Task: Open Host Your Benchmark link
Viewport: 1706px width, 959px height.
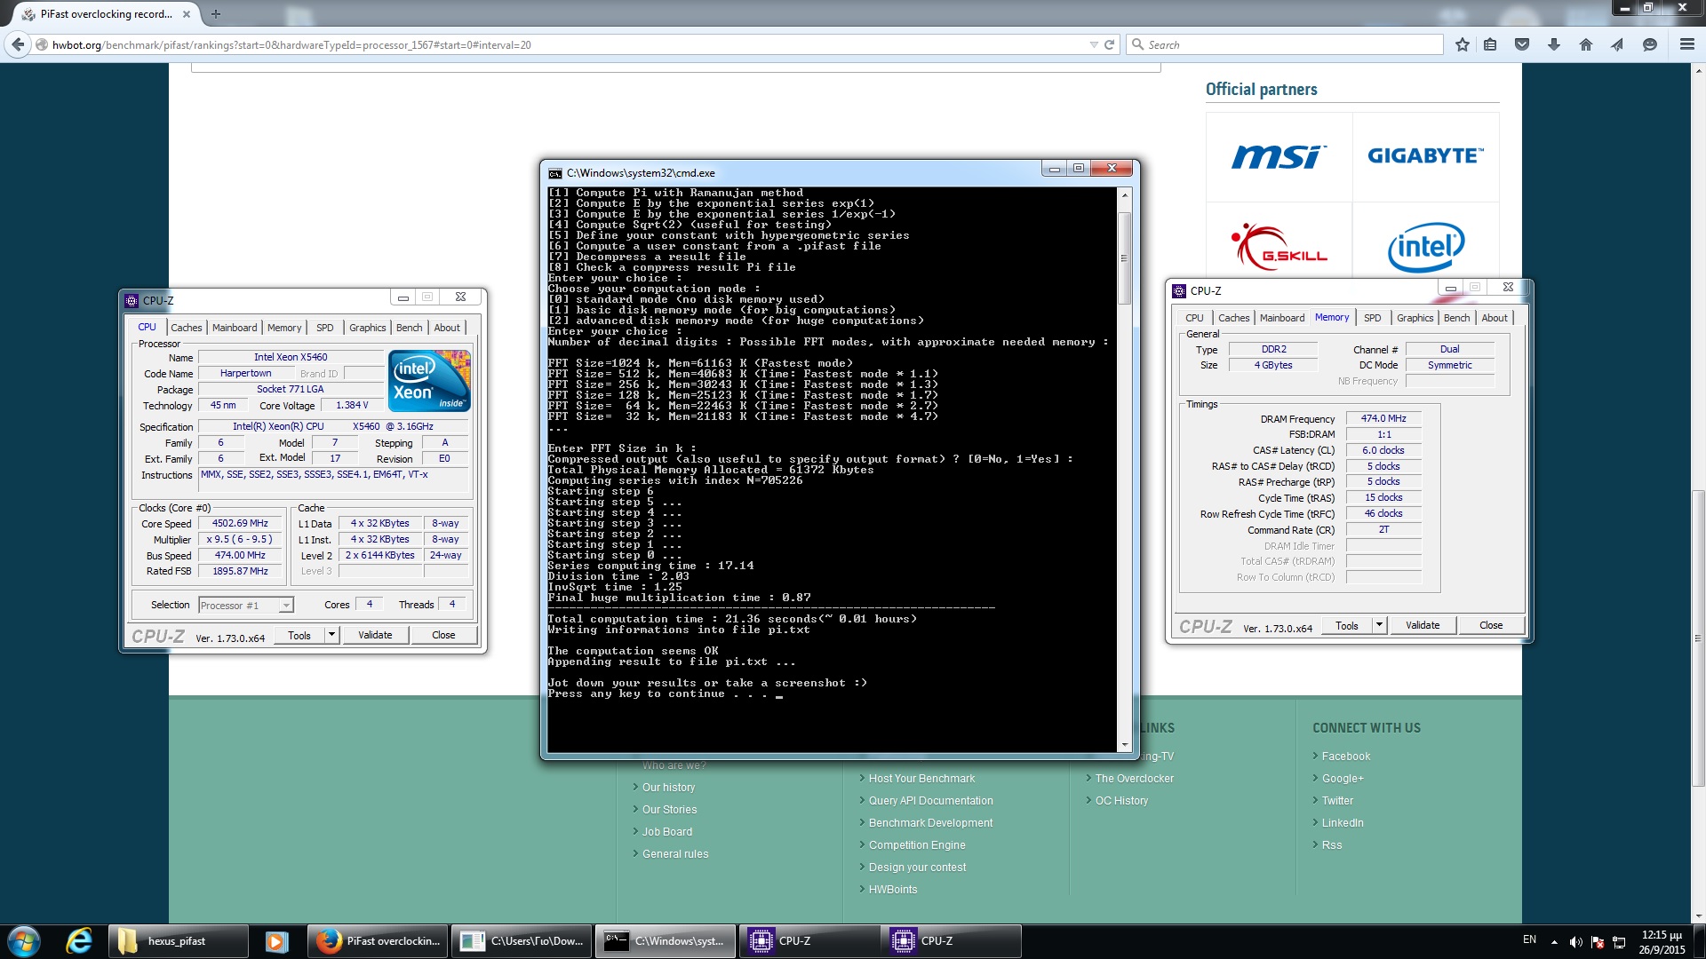Action: pyautogui.click(x=921, y=779)
